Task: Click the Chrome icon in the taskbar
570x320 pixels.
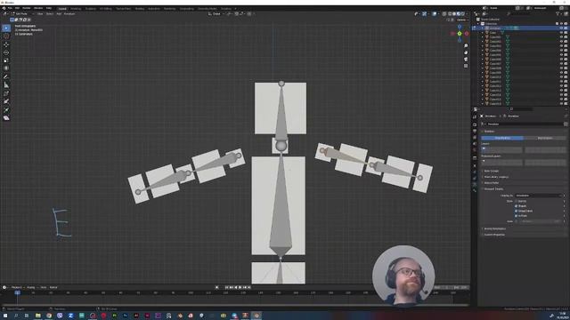Action: click(49, 316)
